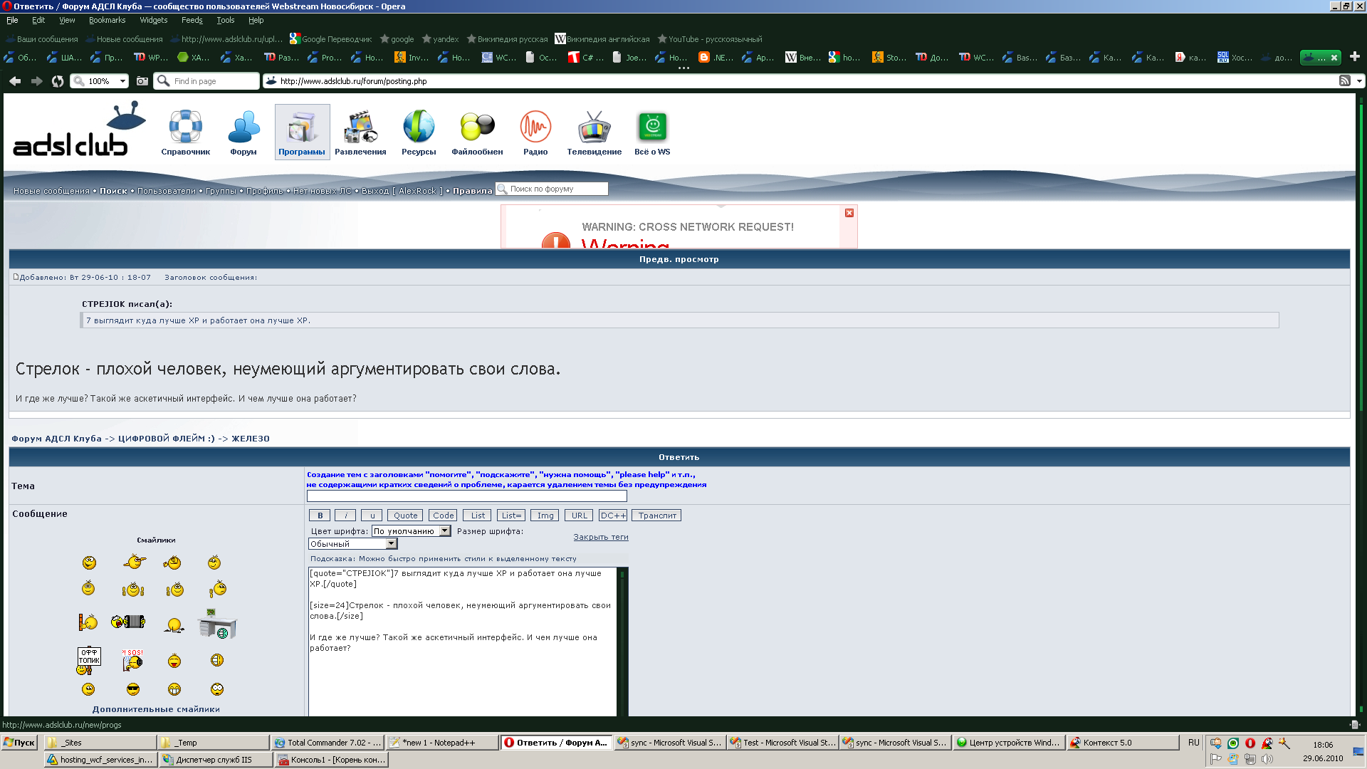Apply bold with B button
Viewport: 1367px width, 769px height.
coord(320,516)
